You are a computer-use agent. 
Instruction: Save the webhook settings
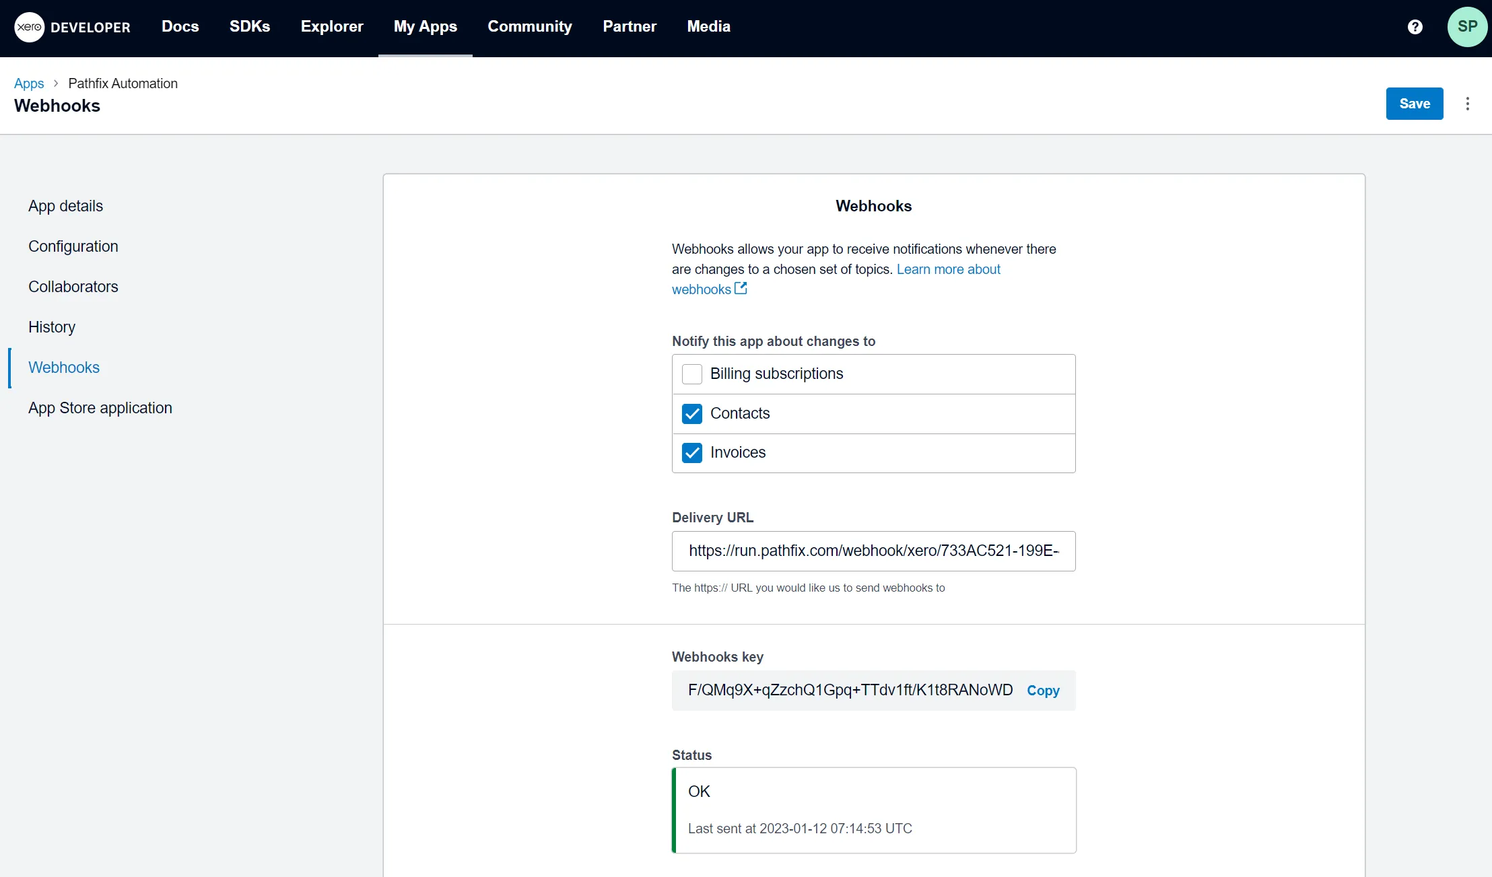1414,104
